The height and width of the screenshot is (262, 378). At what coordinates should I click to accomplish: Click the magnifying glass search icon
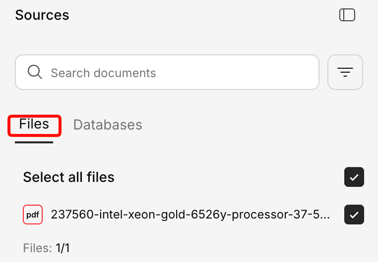(35, 73)
